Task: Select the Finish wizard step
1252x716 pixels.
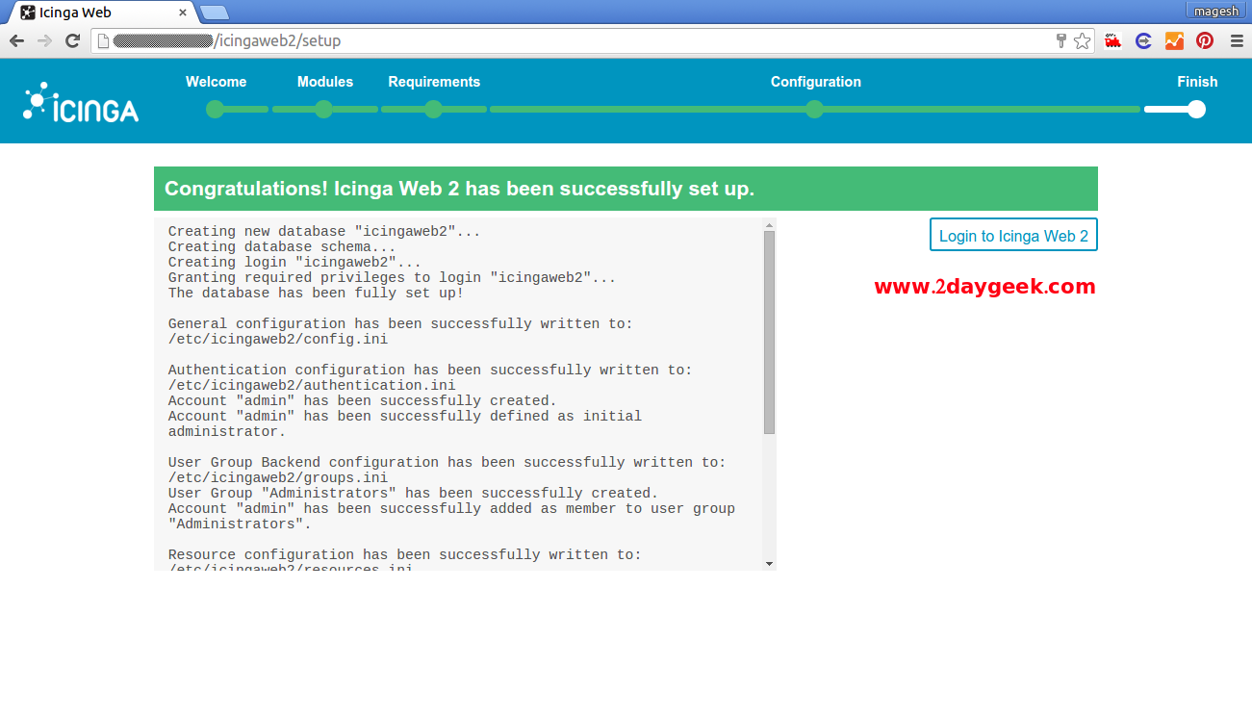Action: pyautogui.click(x=1197, y=82)
